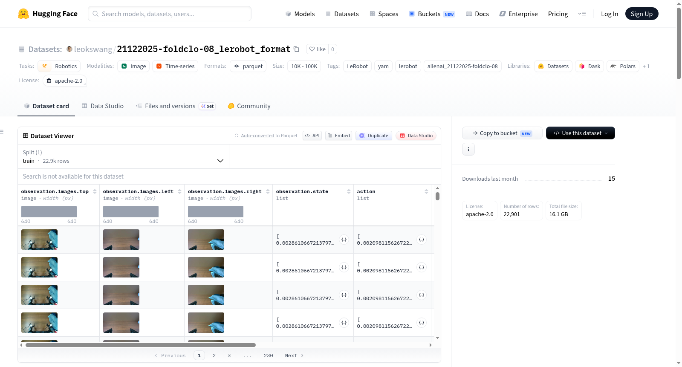
Task: Sort by observation.images.left column
Action: 179,191
